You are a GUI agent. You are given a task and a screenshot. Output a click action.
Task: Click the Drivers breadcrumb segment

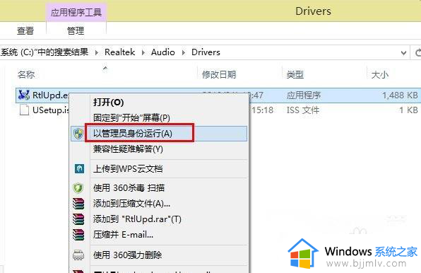206,52
